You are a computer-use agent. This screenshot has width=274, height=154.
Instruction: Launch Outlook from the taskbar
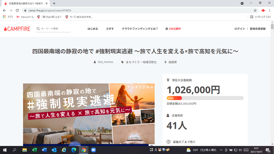54,150
